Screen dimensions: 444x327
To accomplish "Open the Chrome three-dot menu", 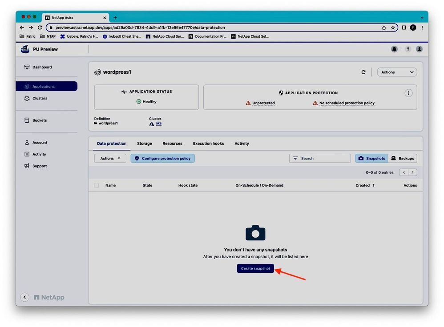I will (x=422, y=28).
